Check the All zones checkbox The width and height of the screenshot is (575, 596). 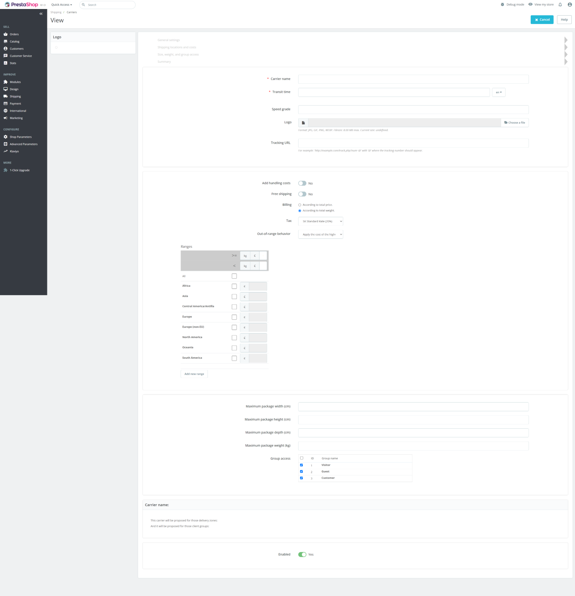coord(234,276)
